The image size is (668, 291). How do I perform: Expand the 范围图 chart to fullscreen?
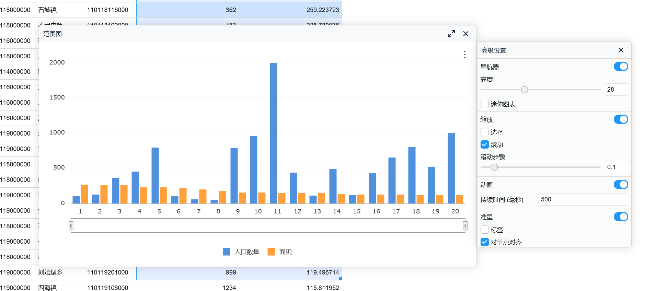451,34
